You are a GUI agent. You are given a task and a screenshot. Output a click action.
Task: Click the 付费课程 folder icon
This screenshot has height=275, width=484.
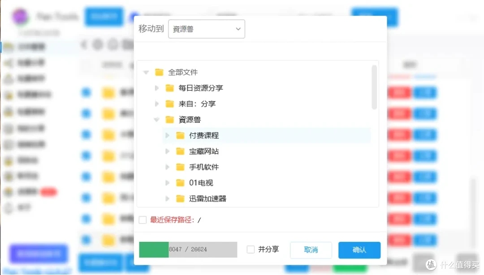(x=180, y=135)
